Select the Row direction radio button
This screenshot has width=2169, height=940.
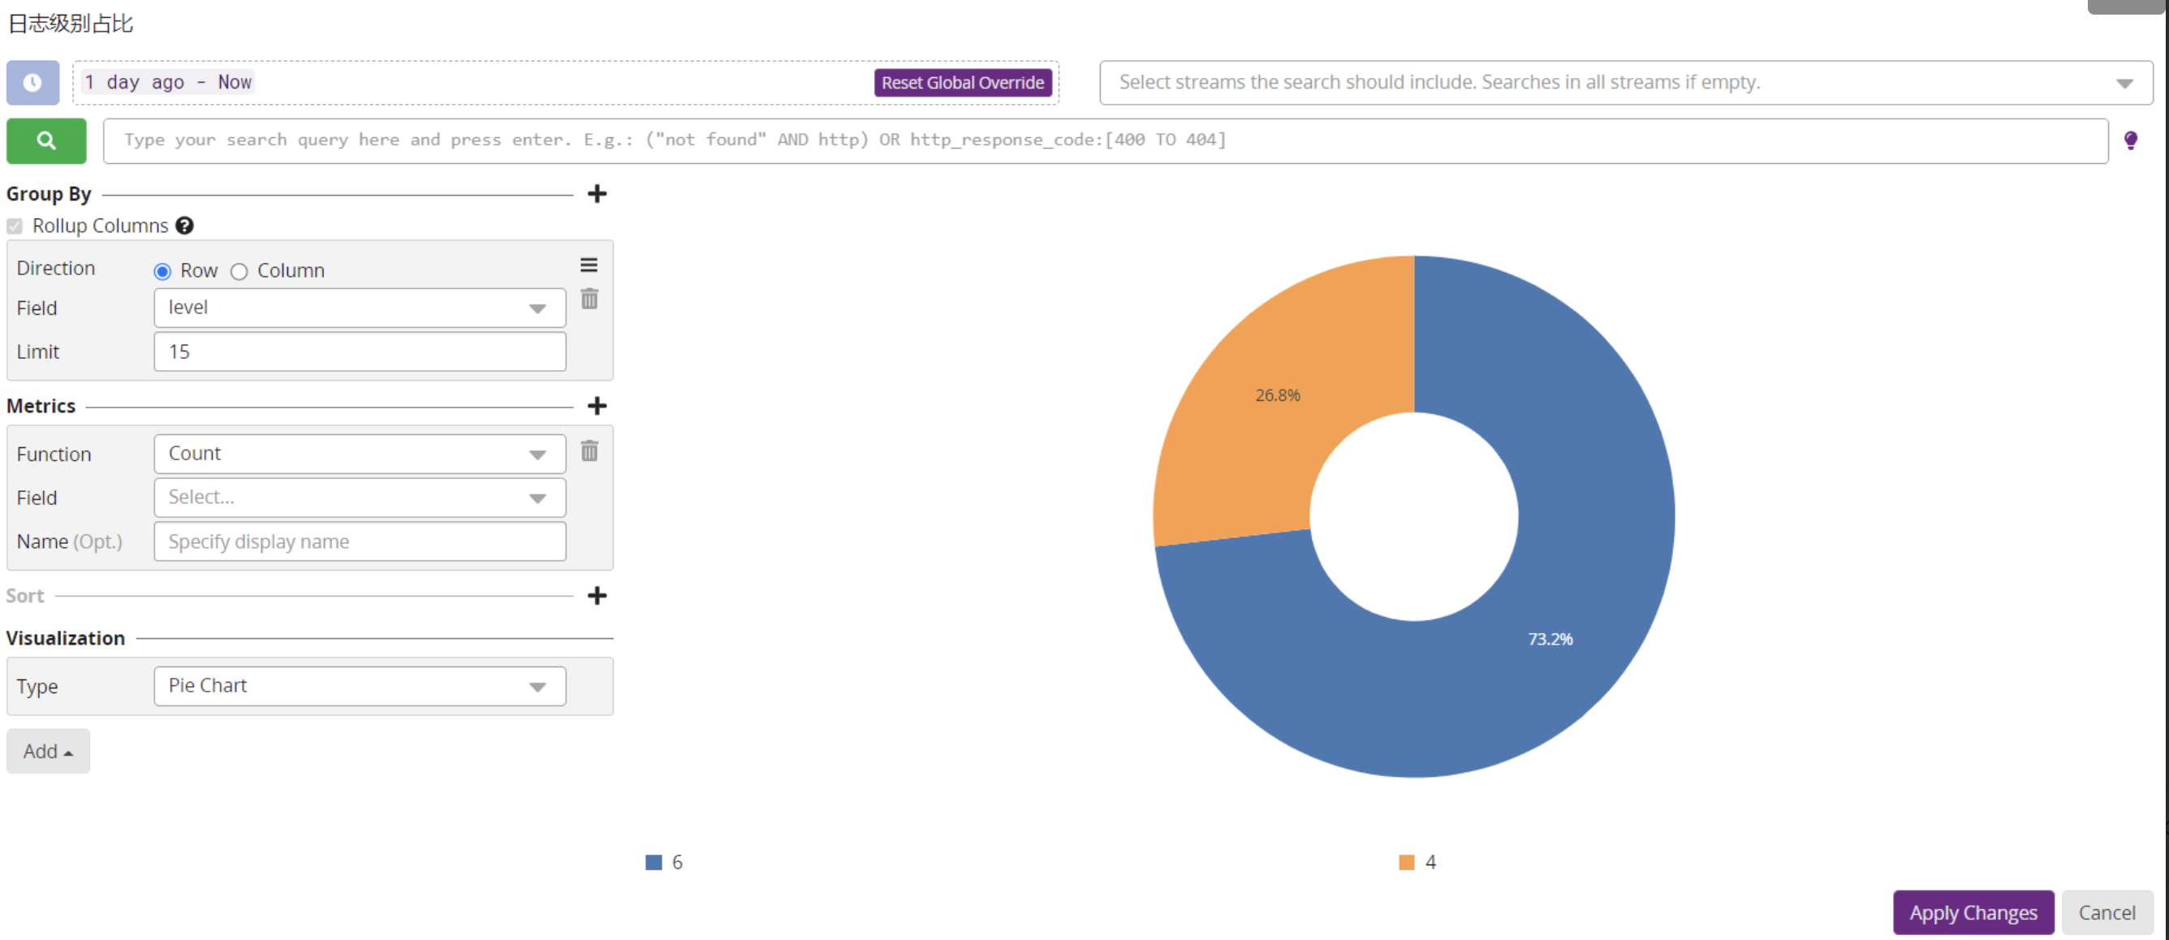[162, 271]
